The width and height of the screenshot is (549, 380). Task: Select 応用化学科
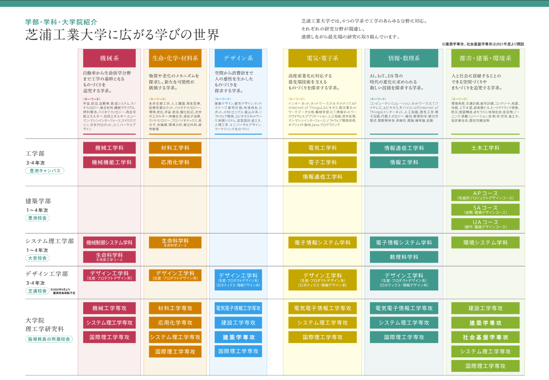[x=175, y=162]
